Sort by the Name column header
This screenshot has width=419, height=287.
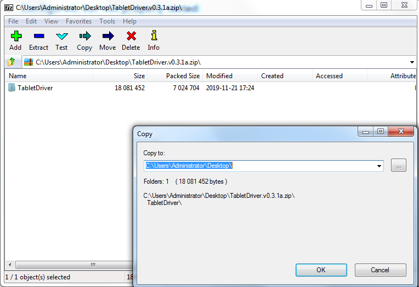click(x=49, y=76)
